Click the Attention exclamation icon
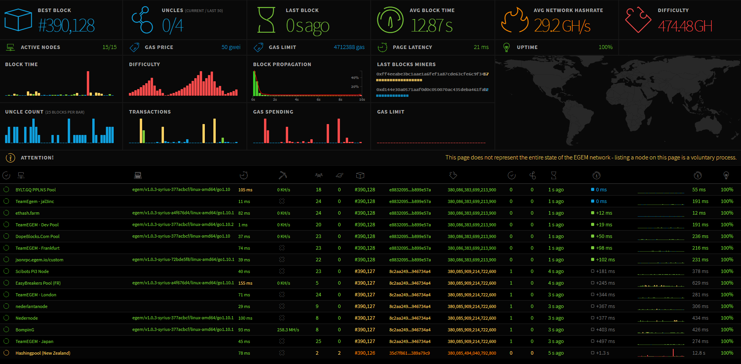The width and height of the screenshot is (741, 364). pyautogui.click(x=11, y=157)
